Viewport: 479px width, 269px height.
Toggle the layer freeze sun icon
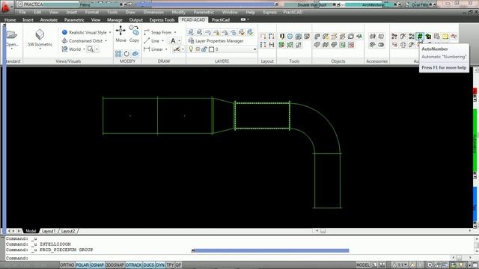click(198, 49)
